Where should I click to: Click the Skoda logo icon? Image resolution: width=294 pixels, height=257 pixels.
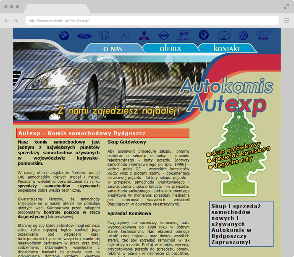tap(204, 35)
